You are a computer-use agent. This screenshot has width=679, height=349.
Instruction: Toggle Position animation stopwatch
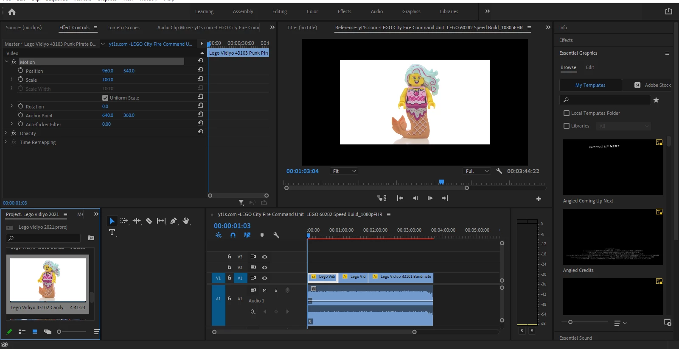tap(20, 70)
